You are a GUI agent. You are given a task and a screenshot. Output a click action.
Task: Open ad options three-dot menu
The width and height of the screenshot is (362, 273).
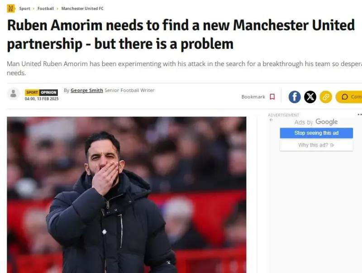tap(360, 115)
